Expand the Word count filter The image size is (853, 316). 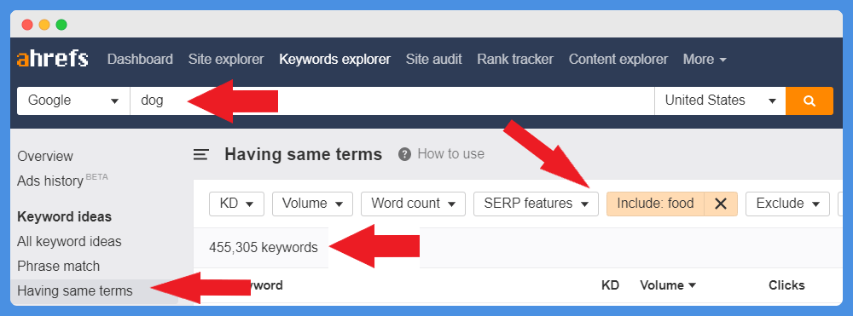413,204
